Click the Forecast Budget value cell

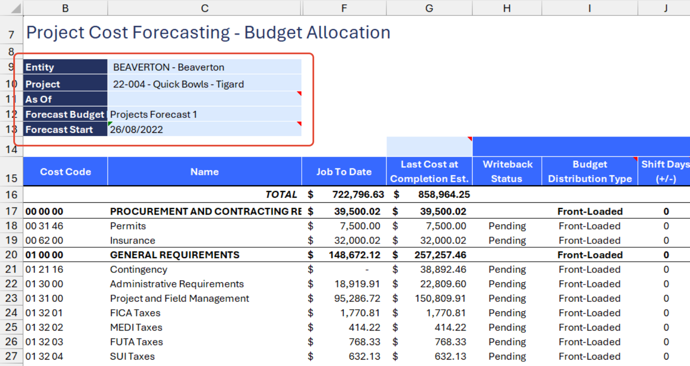(x=204, y=114)
